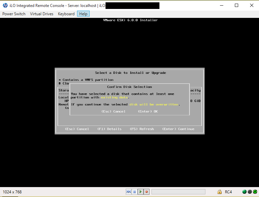
Task: Click the padlock encryption icon
Action: pyautogui.click(x=219, y=192)
